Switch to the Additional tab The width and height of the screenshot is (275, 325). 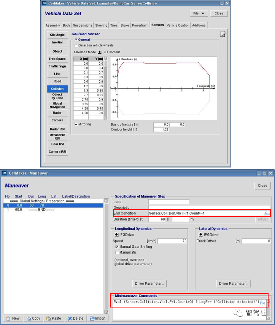199,25
